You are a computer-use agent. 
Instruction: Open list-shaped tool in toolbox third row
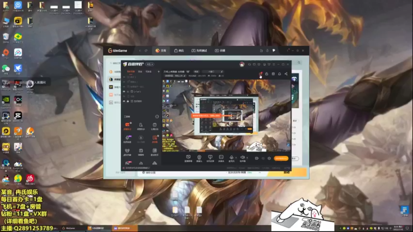154,152
